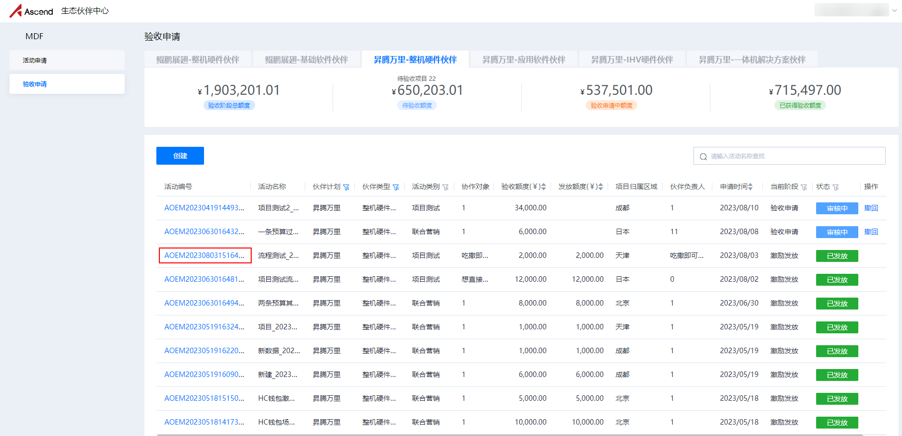Screen dimensions: 902x436
Task: Open activity AOEM2023063016432...
Action: click(x=204, y=232)
